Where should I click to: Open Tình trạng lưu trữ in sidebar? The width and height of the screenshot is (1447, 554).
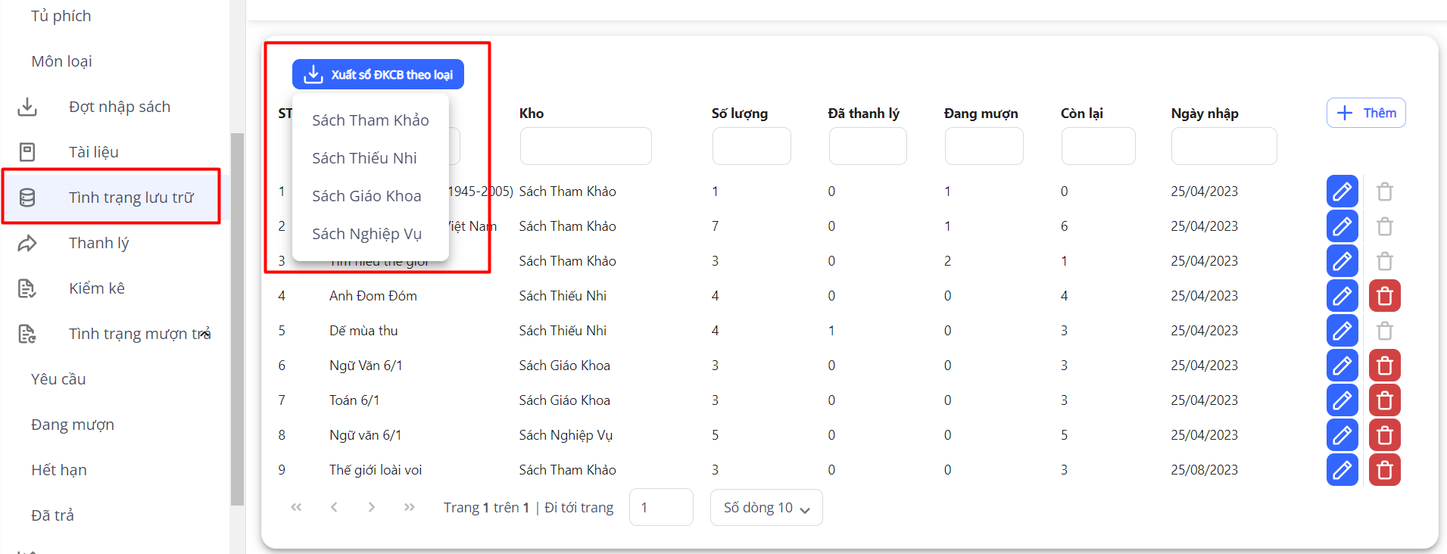(130, 198)
